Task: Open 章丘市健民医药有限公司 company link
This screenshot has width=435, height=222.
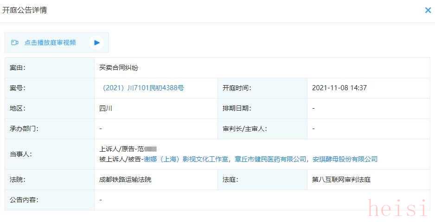Action: [270, 159]
